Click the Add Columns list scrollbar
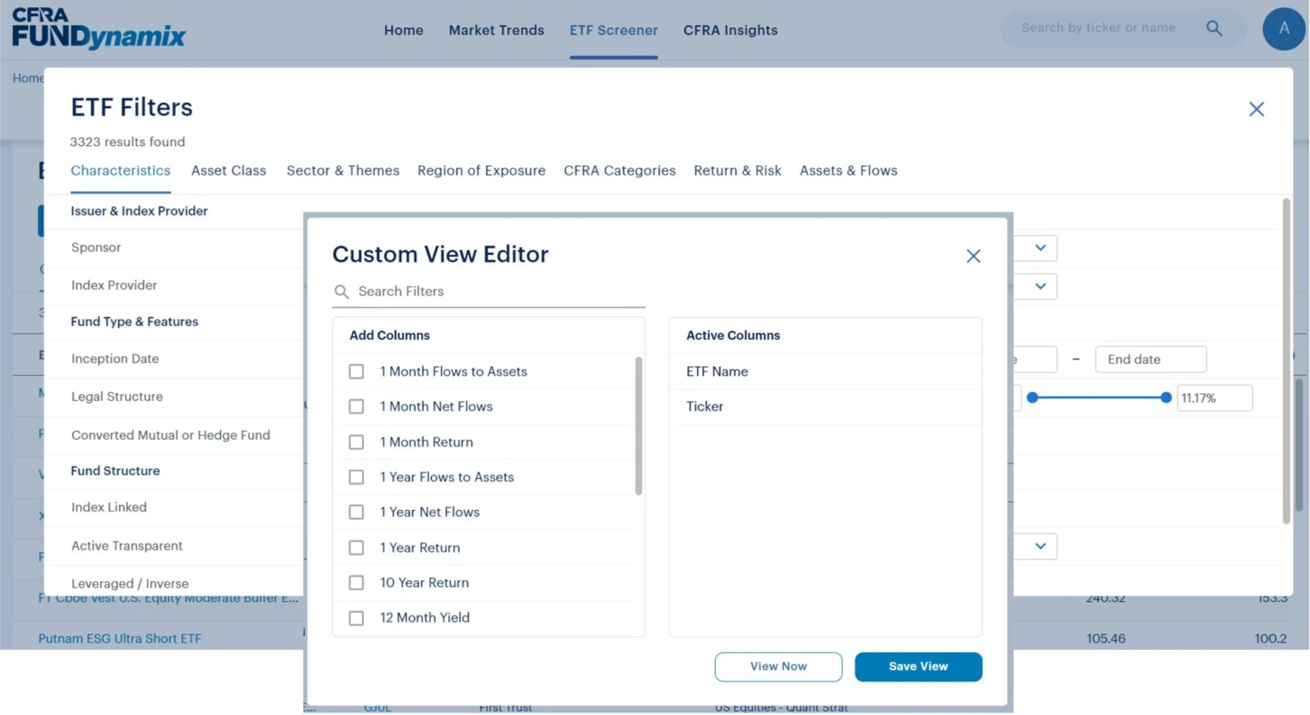Screen dimensions: 1310x715 pos(638,426)
